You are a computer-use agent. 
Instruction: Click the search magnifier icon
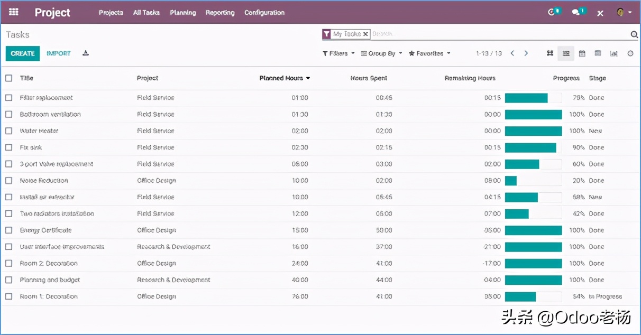click(634, 35)
